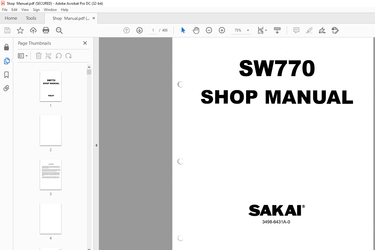Delete selected page thumbnail trash icon

(x=39, y=56)
